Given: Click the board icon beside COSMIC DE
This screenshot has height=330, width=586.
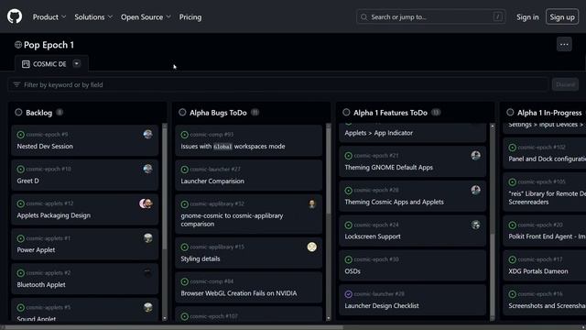Looking at the screenshot, I should click(26, 64).
